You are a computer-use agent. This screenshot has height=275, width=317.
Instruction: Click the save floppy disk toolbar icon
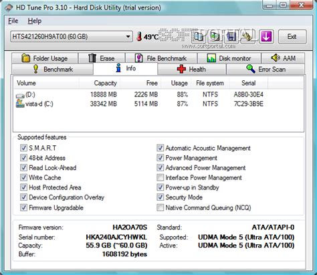[x=231, y=37]
